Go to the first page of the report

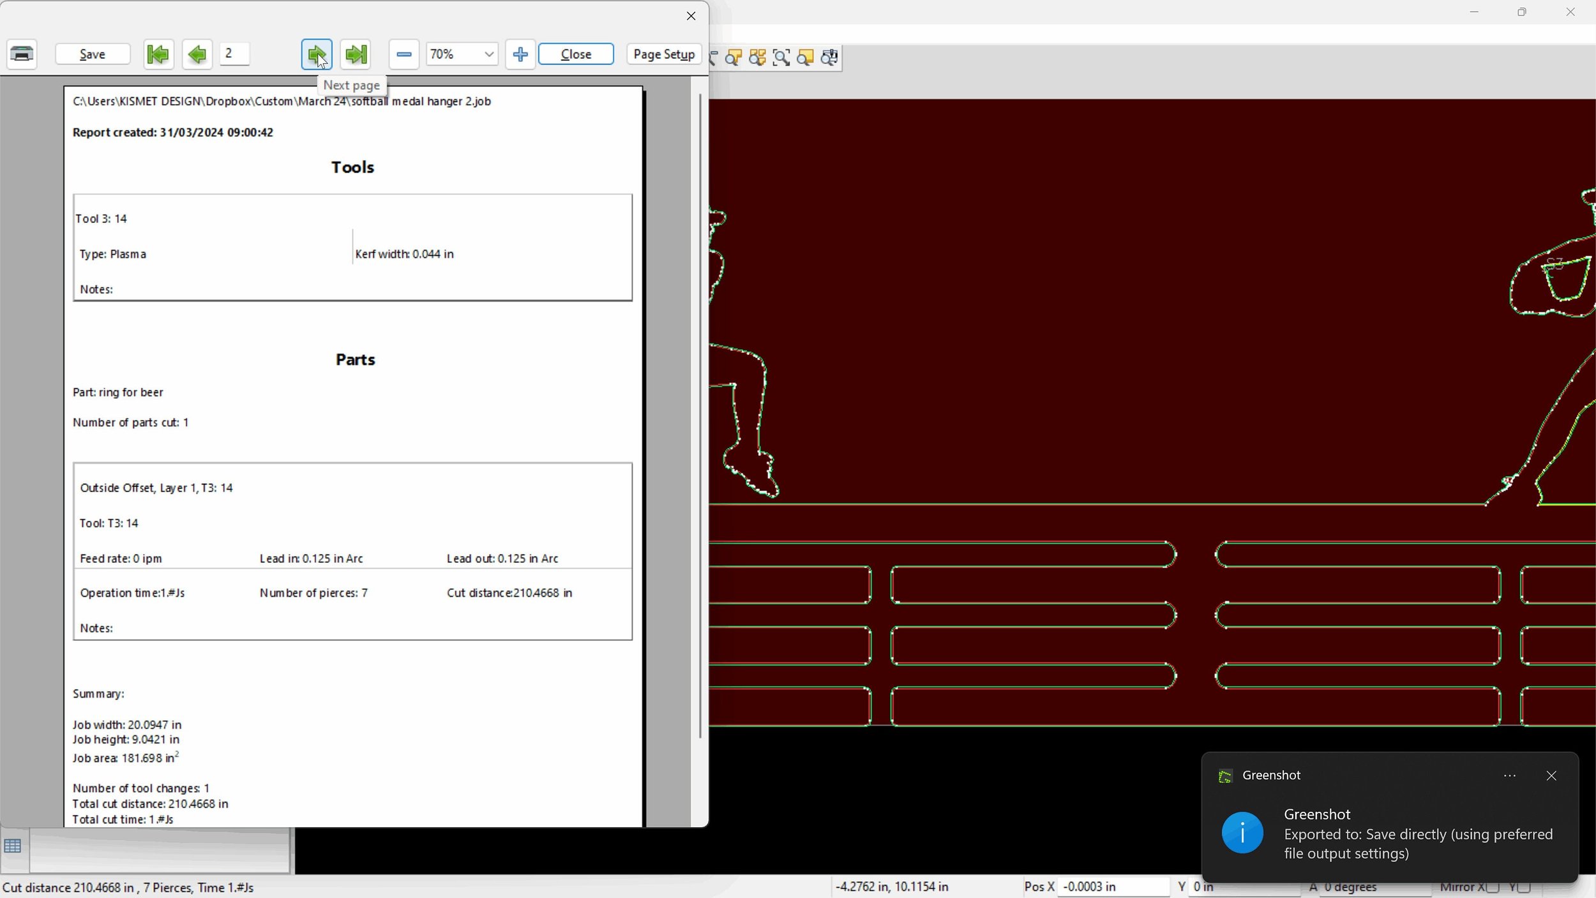[158, 54]
